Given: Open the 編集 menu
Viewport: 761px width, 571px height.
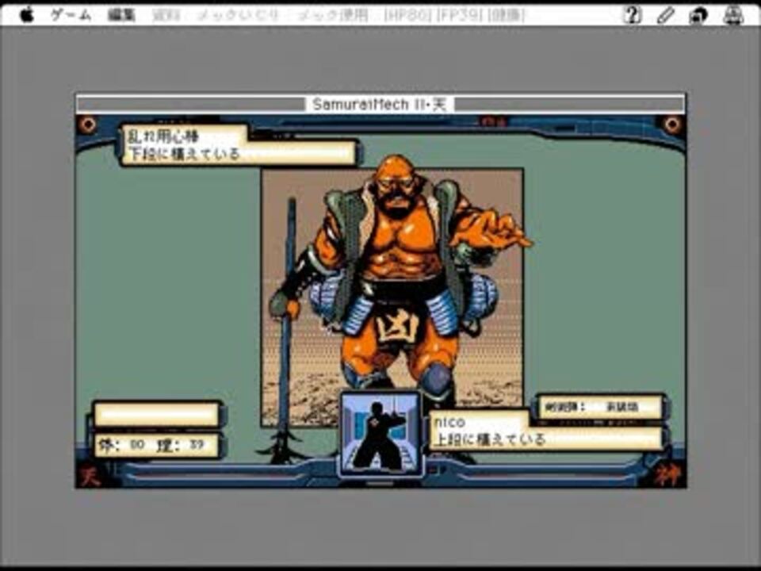Looking at the screenshot, I should [121, 16].
